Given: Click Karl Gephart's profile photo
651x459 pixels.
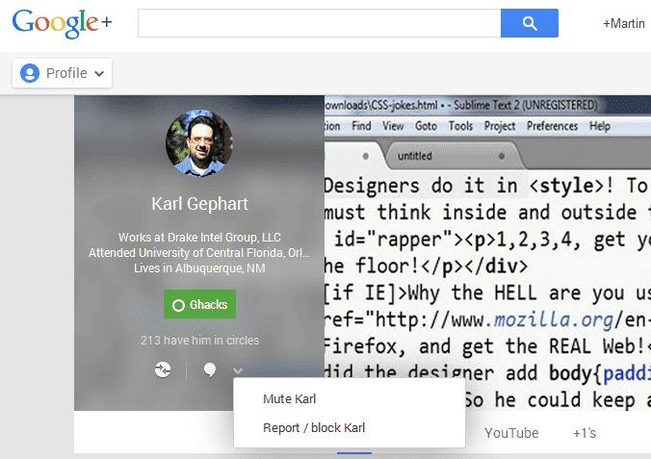Looking at the screenshot, I should pyautogui.click(x=199, y=143).
